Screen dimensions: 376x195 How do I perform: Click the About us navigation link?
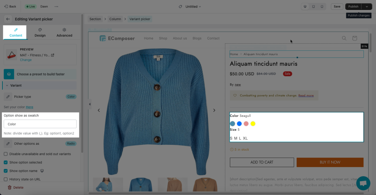pyautogui.click(x=180, y=38)
